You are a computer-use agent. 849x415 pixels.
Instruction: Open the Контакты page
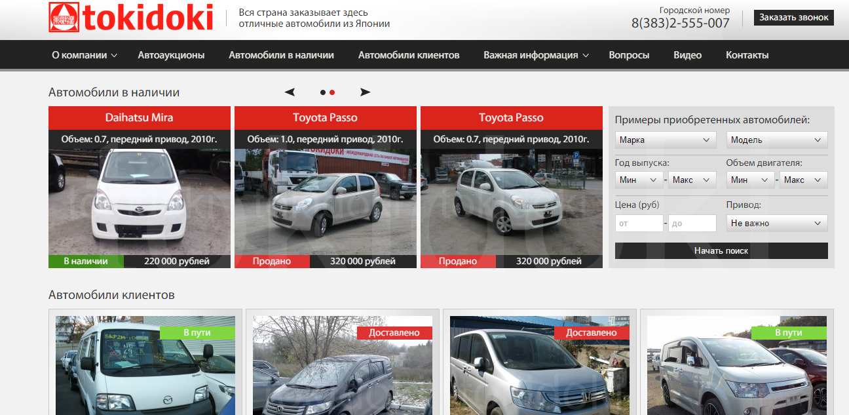[x=747, y=55]
